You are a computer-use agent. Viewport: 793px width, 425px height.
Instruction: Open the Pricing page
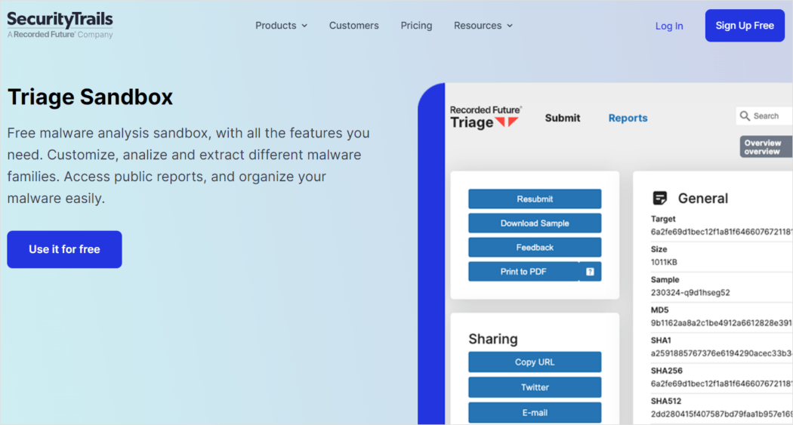coord(416,26)
